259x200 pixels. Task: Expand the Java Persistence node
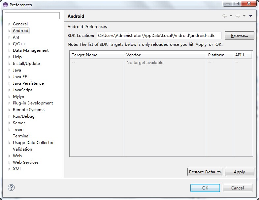pos(10,83)
